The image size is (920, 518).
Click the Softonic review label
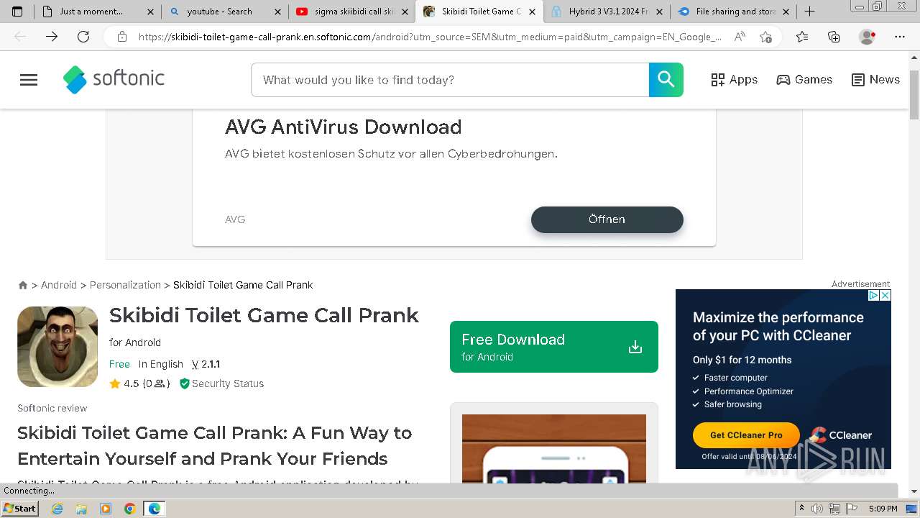[x=52, y=408]
